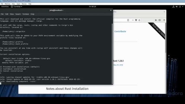Open VirtualBox File menu
Screen dimensions: 185x104
(x=2, y=4)
